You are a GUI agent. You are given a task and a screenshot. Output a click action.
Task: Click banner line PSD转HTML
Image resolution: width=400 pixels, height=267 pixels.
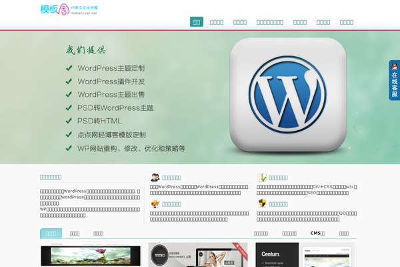coord(99,121)
